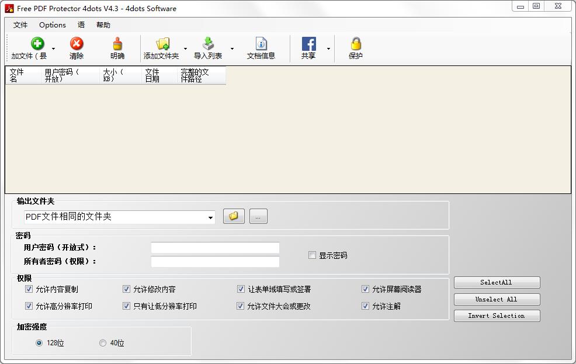Select 128位 encryption strength
Image resolution: width=576 pixels, height=364 pixels.
tap(39, 343)
